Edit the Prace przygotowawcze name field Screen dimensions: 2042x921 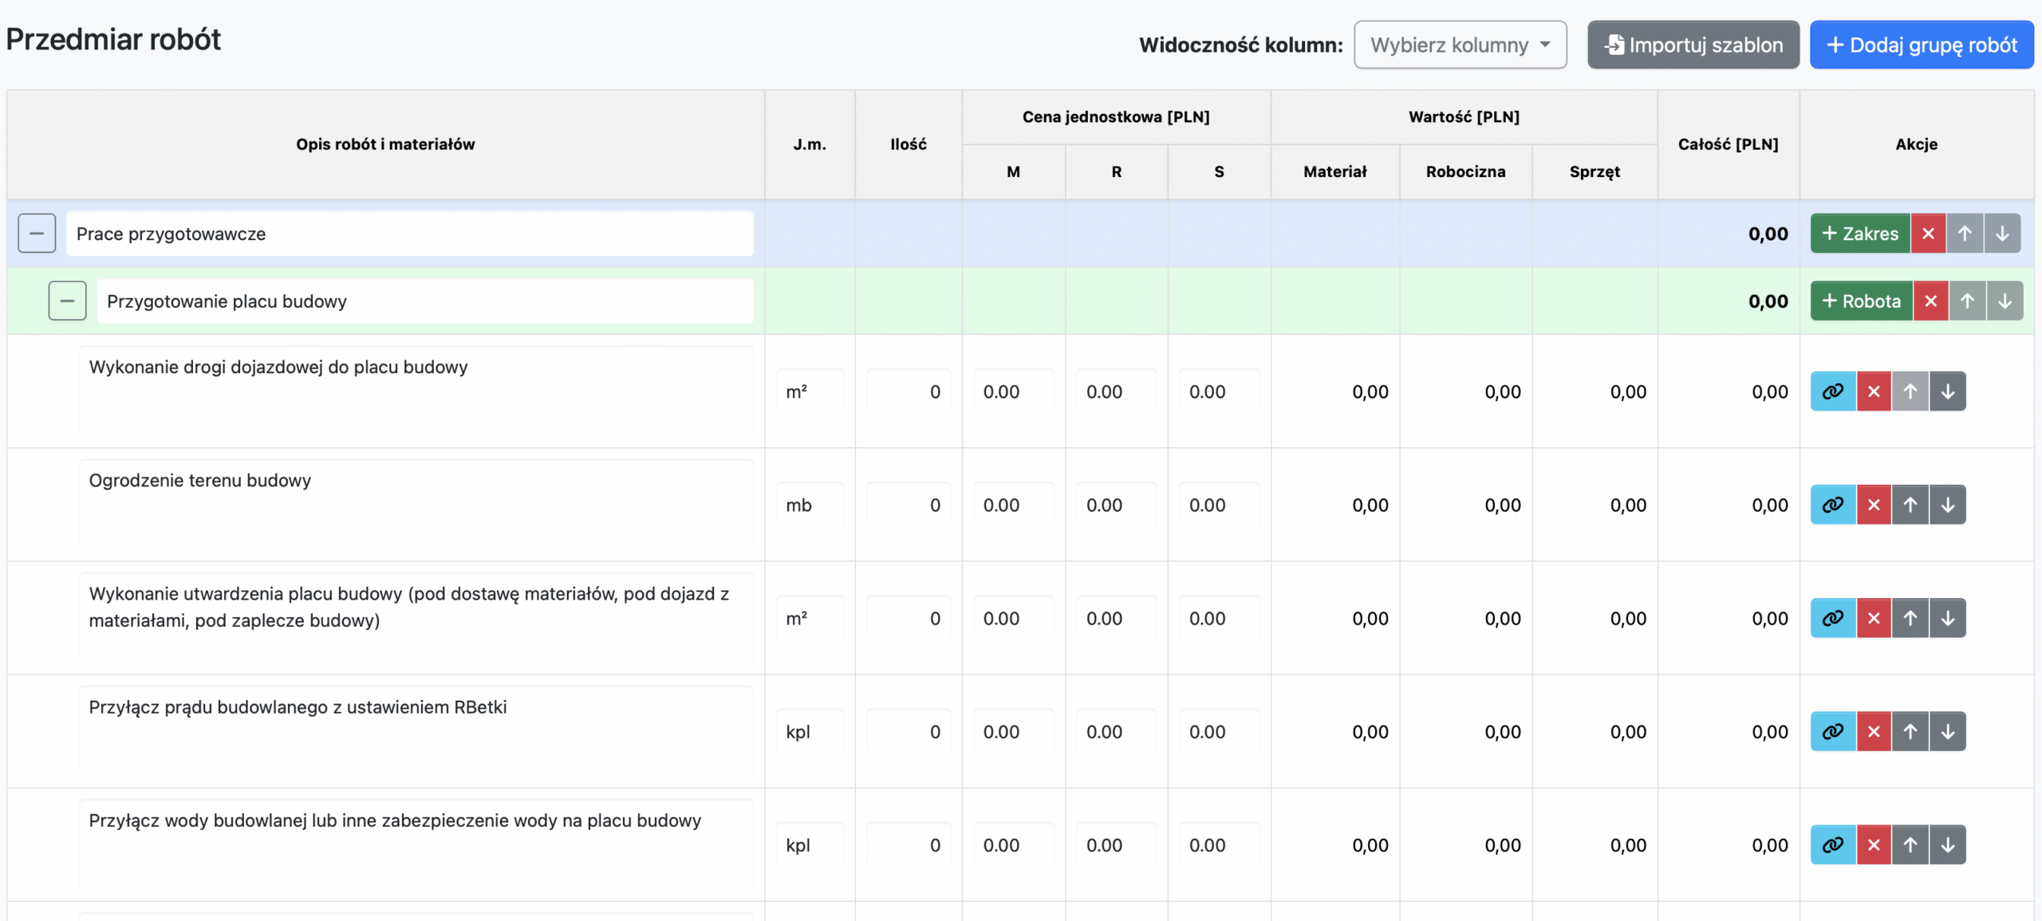(409, 234)
